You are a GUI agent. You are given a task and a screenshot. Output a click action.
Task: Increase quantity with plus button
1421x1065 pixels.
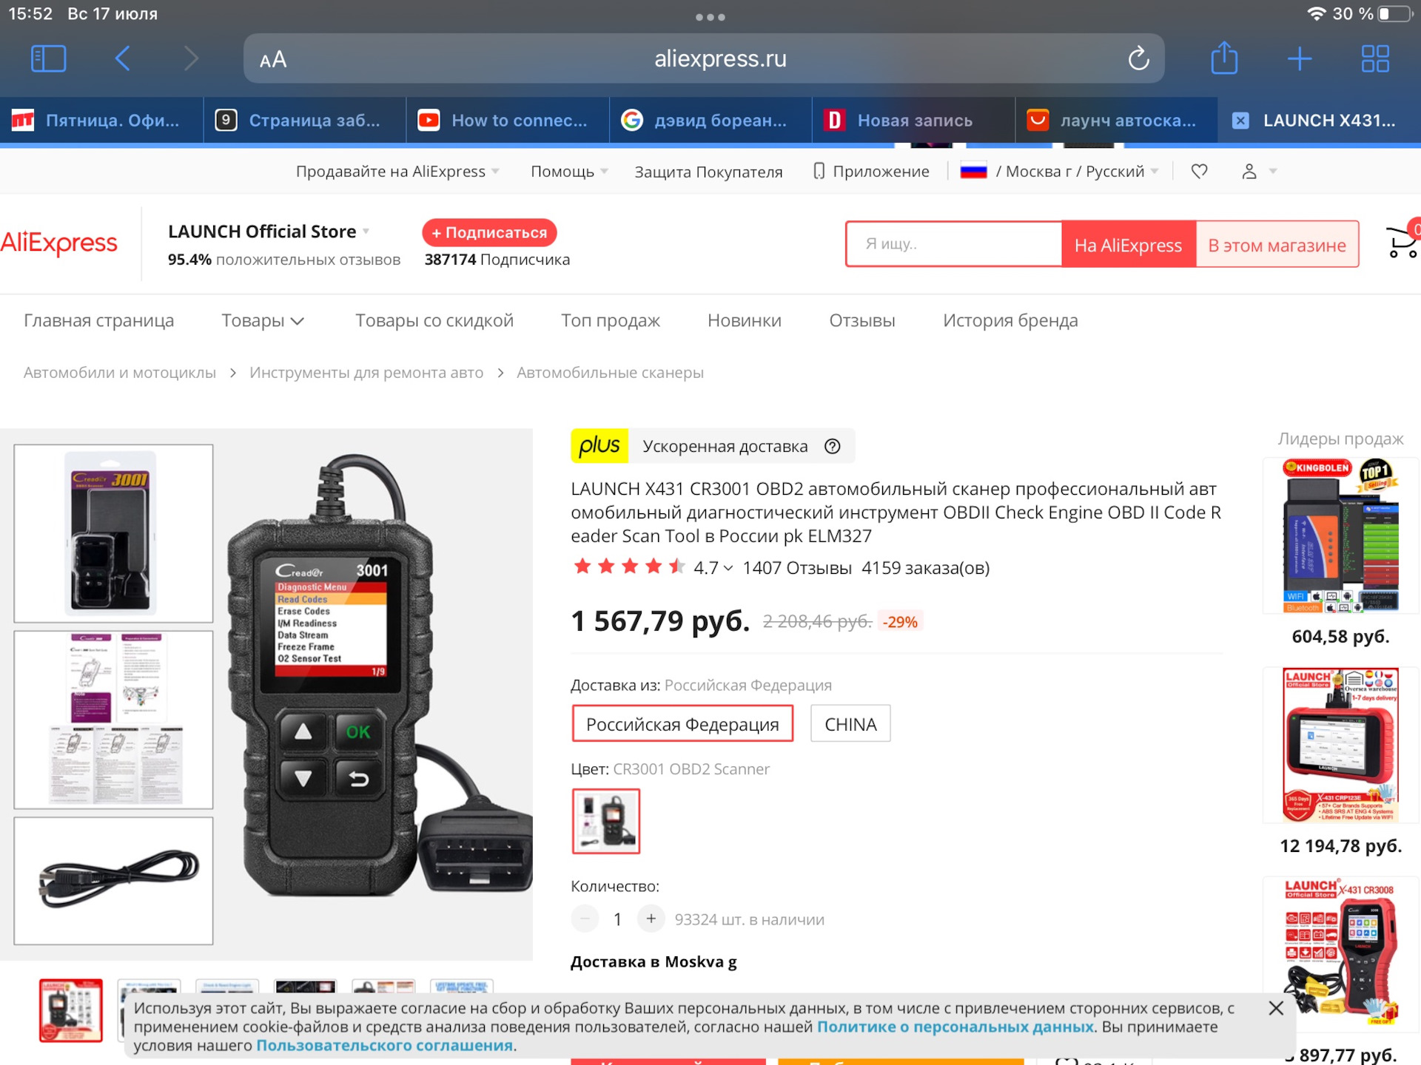coord(651,919)
